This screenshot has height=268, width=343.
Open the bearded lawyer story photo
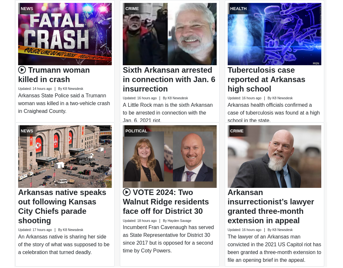point(275,156)
